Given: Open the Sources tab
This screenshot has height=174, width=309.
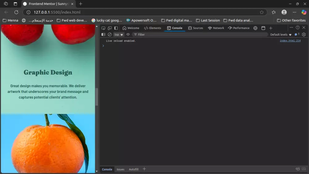Looking at the screenshot, I should [195, 28].
